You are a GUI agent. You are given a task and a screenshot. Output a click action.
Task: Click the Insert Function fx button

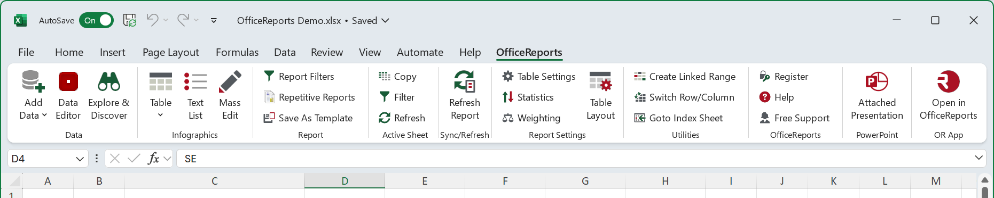153,159
